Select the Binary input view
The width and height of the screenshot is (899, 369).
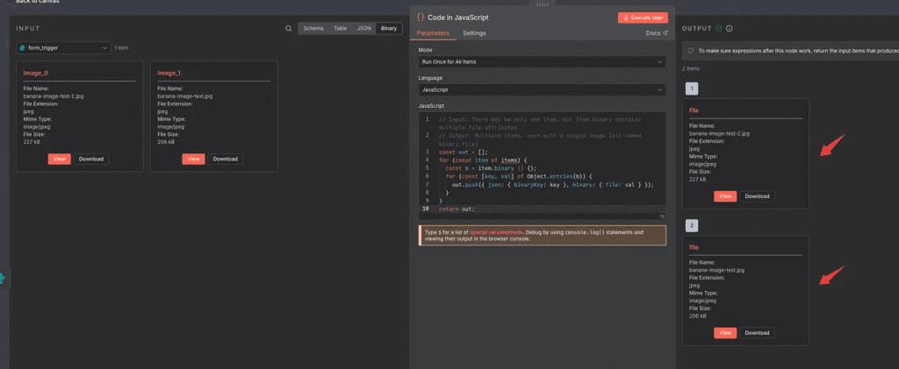click(389, 28)
